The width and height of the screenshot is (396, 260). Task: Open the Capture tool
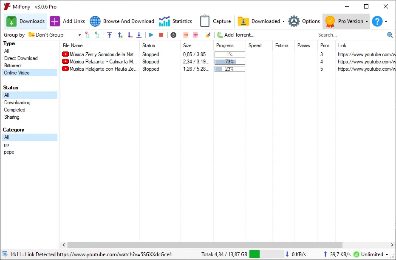click(215, 21)
